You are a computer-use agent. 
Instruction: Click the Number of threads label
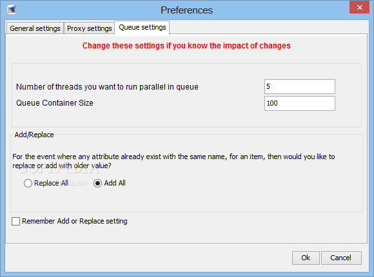[x=107, y=87]
